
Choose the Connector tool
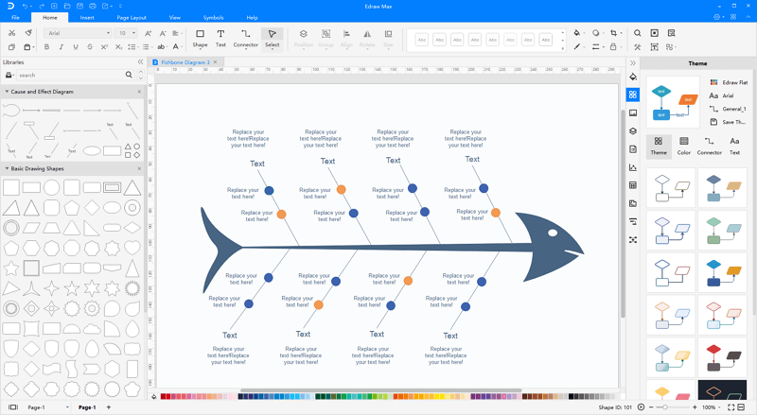(x=246, y=38)
